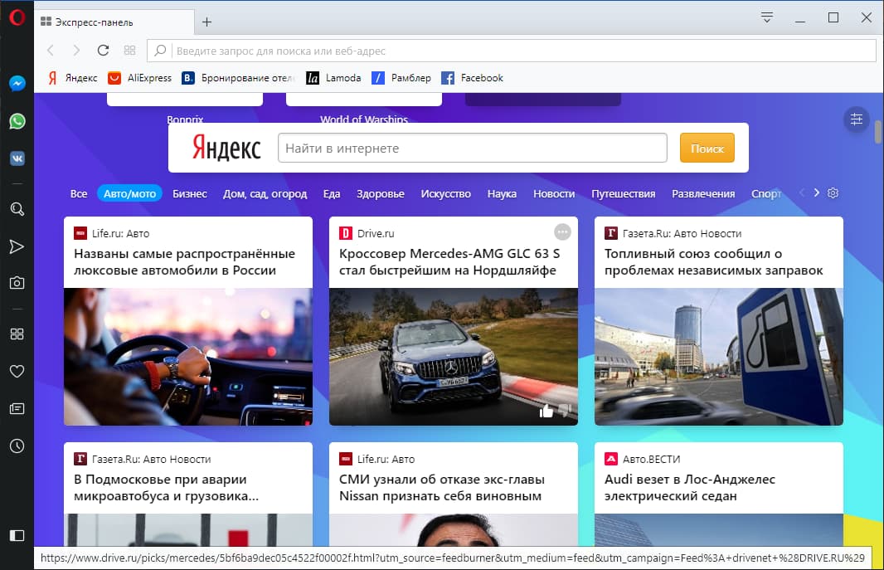Image resolution: width=884 pixels, height=570 pixels.
Task: Open the Топливный союз article headline
Action: point(714,261)
